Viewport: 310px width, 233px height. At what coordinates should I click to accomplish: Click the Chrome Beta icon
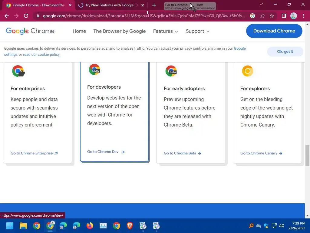click(171, 71)
